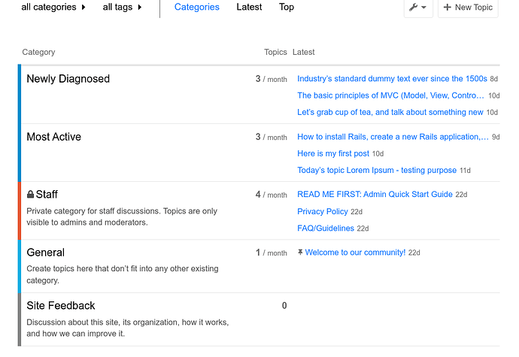Screen dimensions: 519x357
Task: Click the New Topic button
Action: [x=468, y=8]
